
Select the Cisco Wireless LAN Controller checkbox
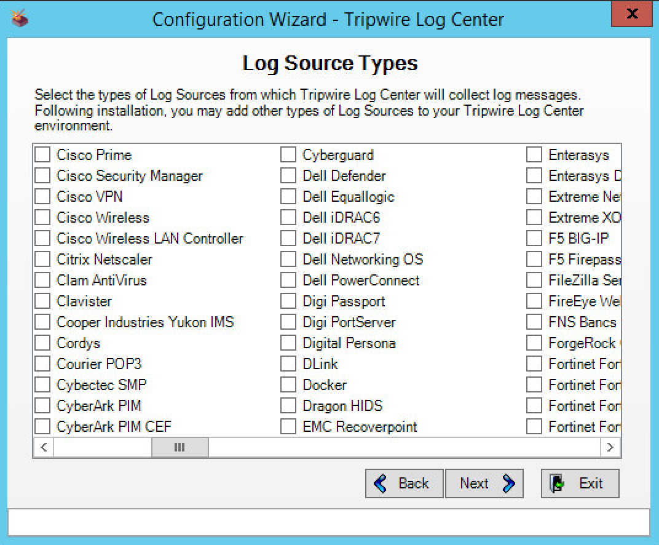42,239
